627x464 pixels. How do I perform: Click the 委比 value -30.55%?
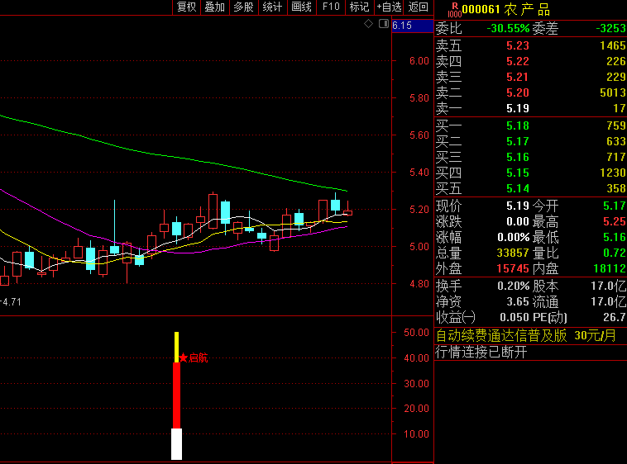[508, 28]
